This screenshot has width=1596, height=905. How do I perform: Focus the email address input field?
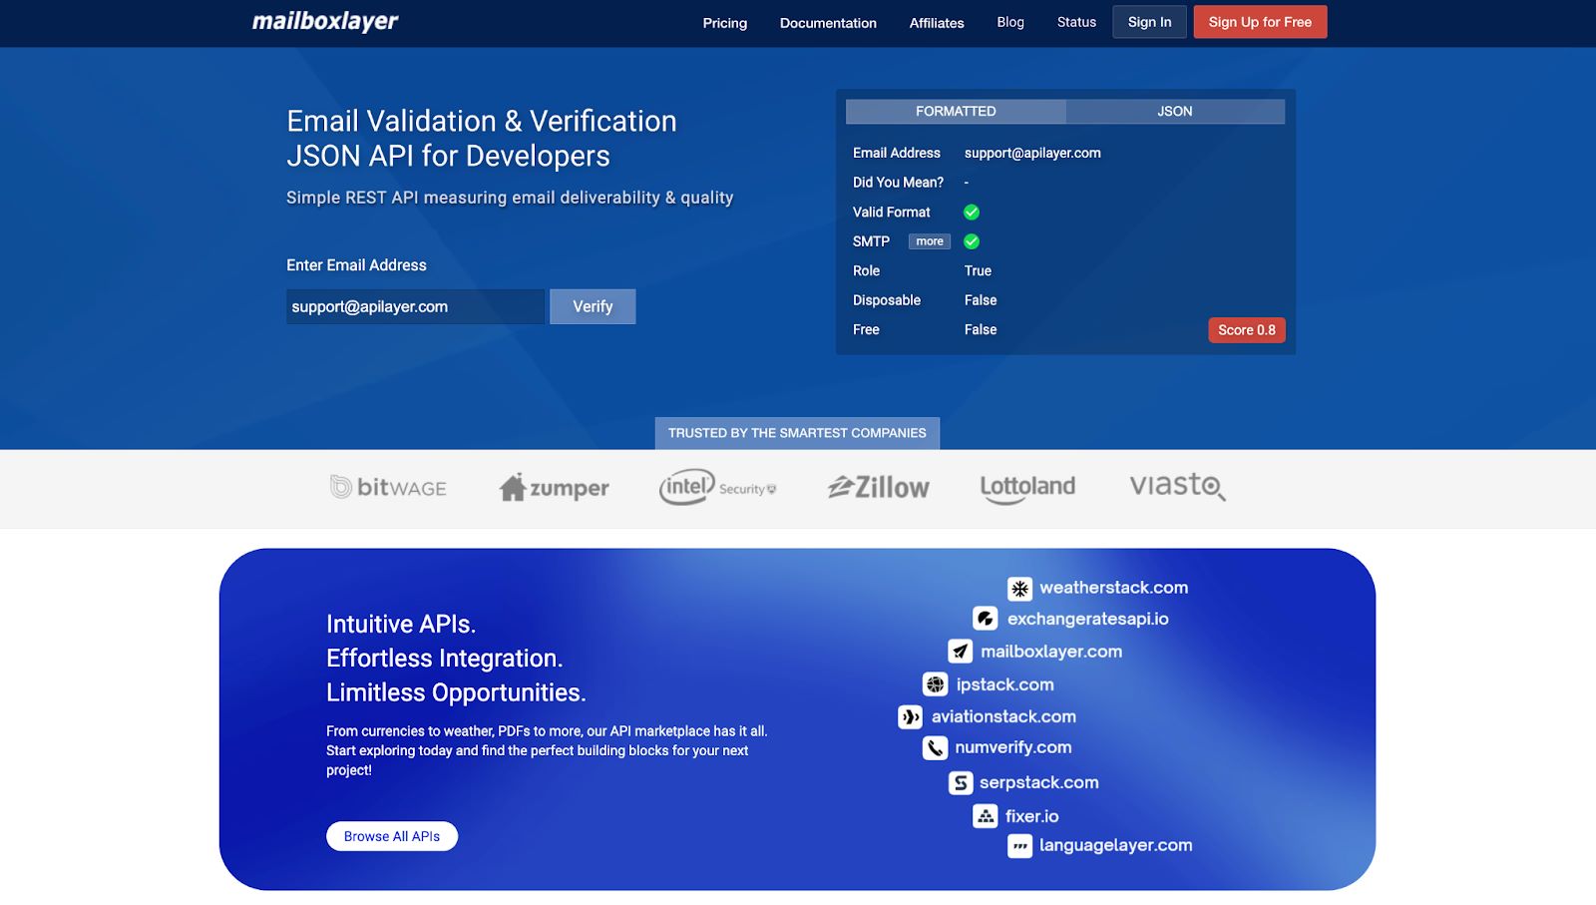point(415,306)
